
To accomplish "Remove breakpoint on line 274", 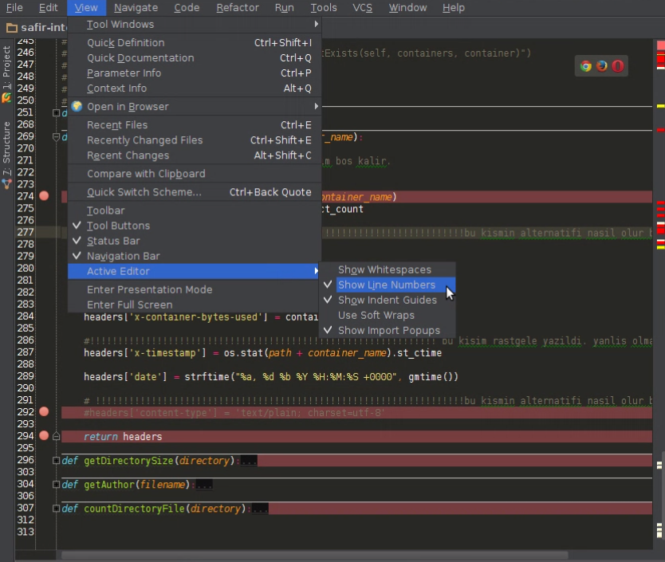I will coord(44,196).
